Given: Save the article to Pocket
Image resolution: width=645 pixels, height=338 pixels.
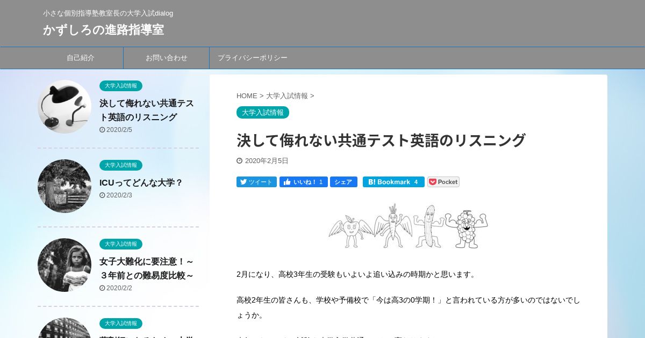Looking at the screenshot, I should tap(443, 182).
